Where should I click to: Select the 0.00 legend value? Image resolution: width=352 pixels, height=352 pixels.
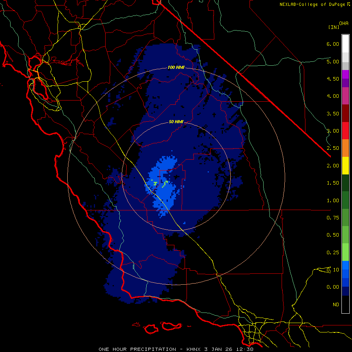pos(333,287)
